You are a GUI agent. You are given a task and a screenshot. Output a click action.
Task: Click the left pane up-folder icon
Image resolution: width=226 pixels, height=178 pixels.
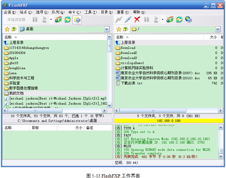(x=14, y=29)
